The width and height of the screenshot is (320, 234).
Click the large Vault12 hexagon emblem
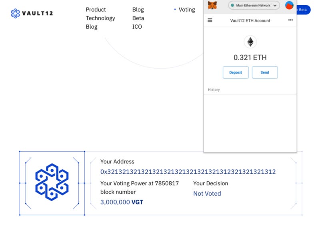pyautogui.click(x=52, y=182)
